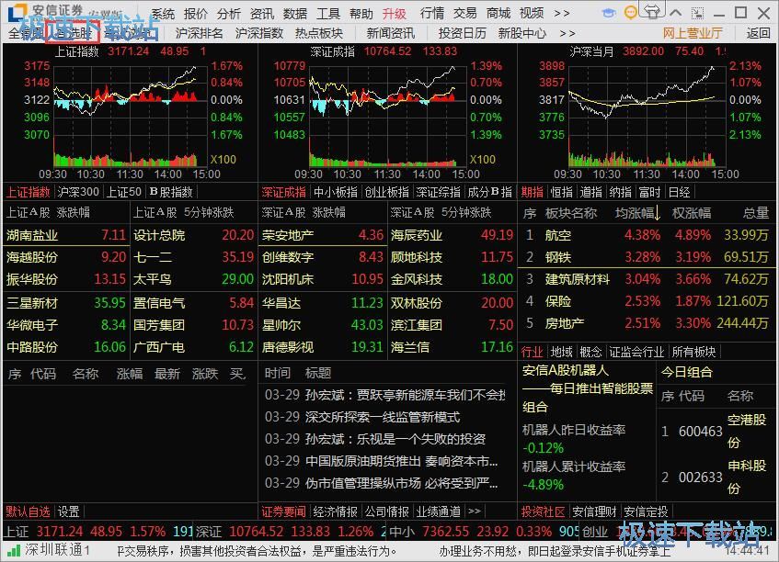
Task: Click the 设置 button next to 默认自选
Action: (69, 511)
